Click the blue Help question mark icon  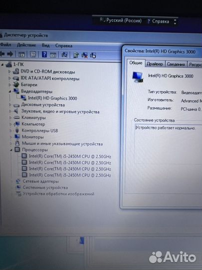[x=44, y=54]
